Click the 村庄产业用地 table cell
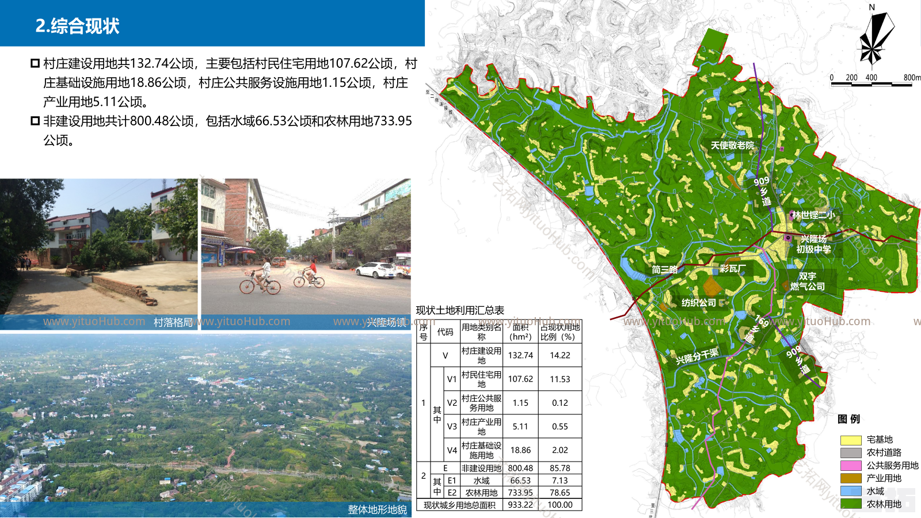This screenshot has height=518, width=921. tap(481, 426)
